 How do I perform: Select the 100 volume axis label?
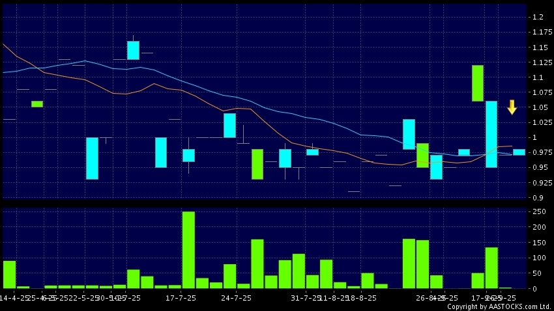point(539,258)
